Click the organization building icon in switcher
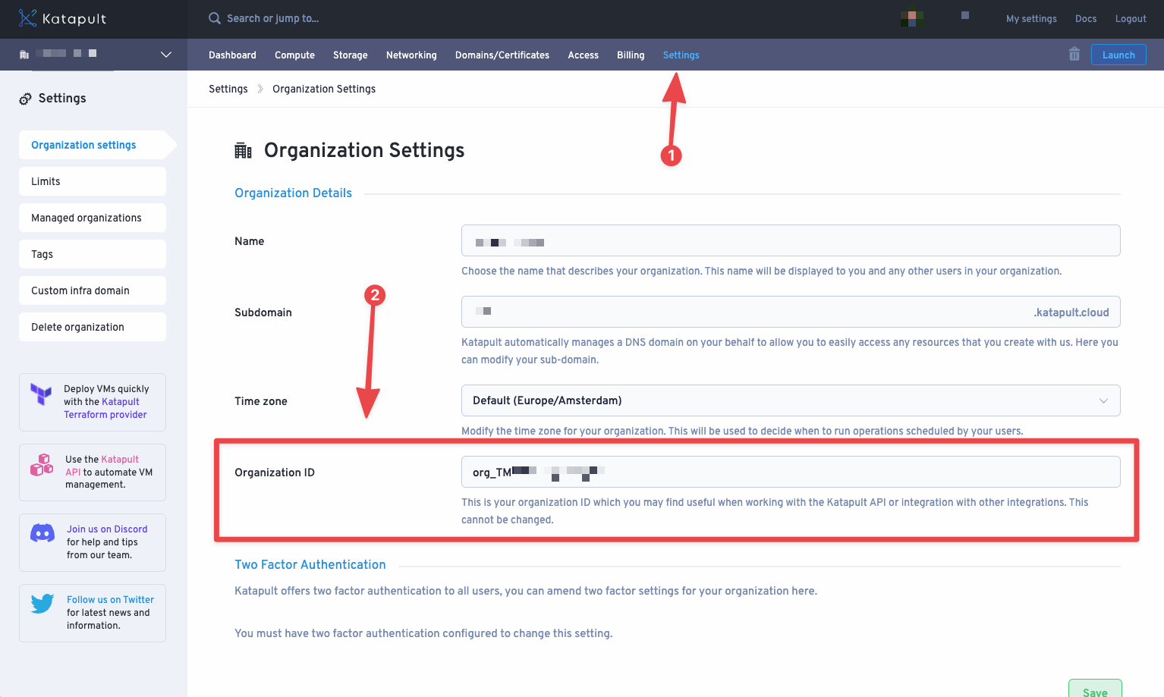Viewport: 1164px width, 697px height. point(24,55)
